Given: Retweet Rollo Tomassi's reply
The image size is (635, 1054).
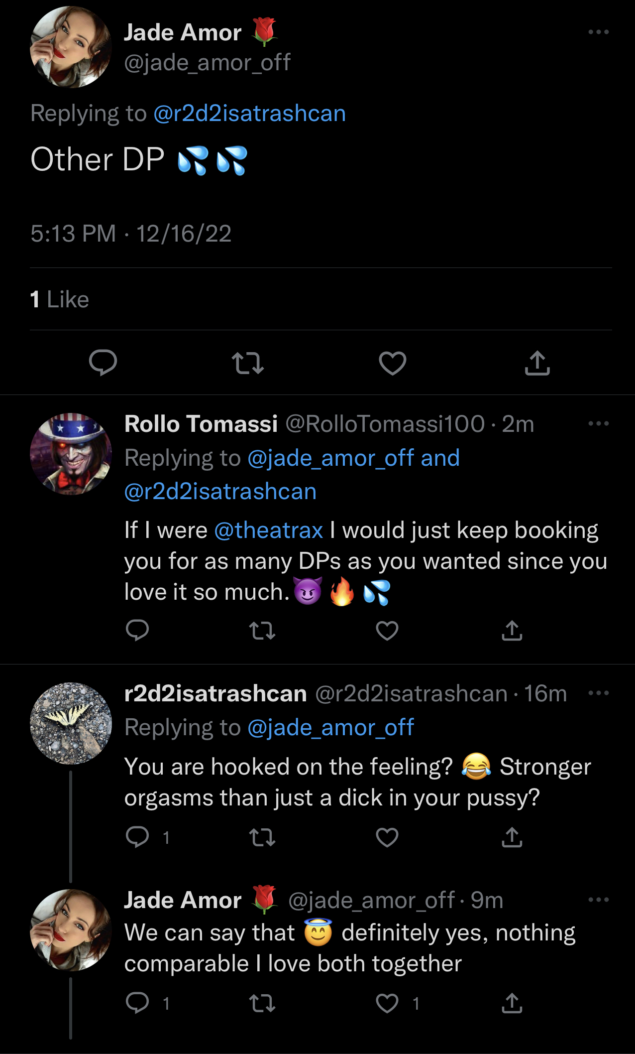Looking at the screenshot, I should tap(262, 631).
